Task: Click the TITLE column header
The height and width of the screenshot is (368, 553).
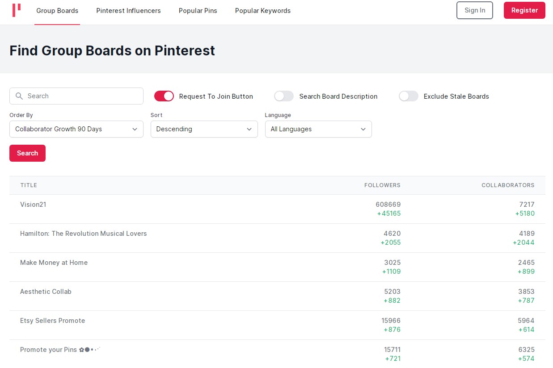Action: coord(29,185)
